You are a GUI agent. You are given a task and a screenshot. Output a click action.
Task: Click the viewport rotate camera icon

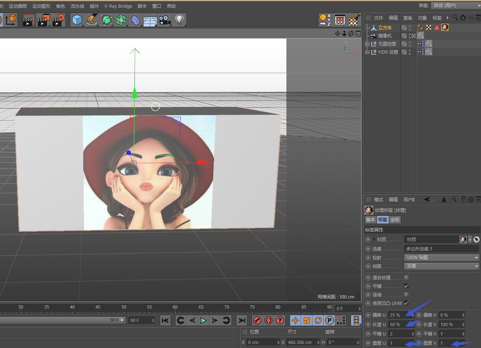tap(351, 33)
